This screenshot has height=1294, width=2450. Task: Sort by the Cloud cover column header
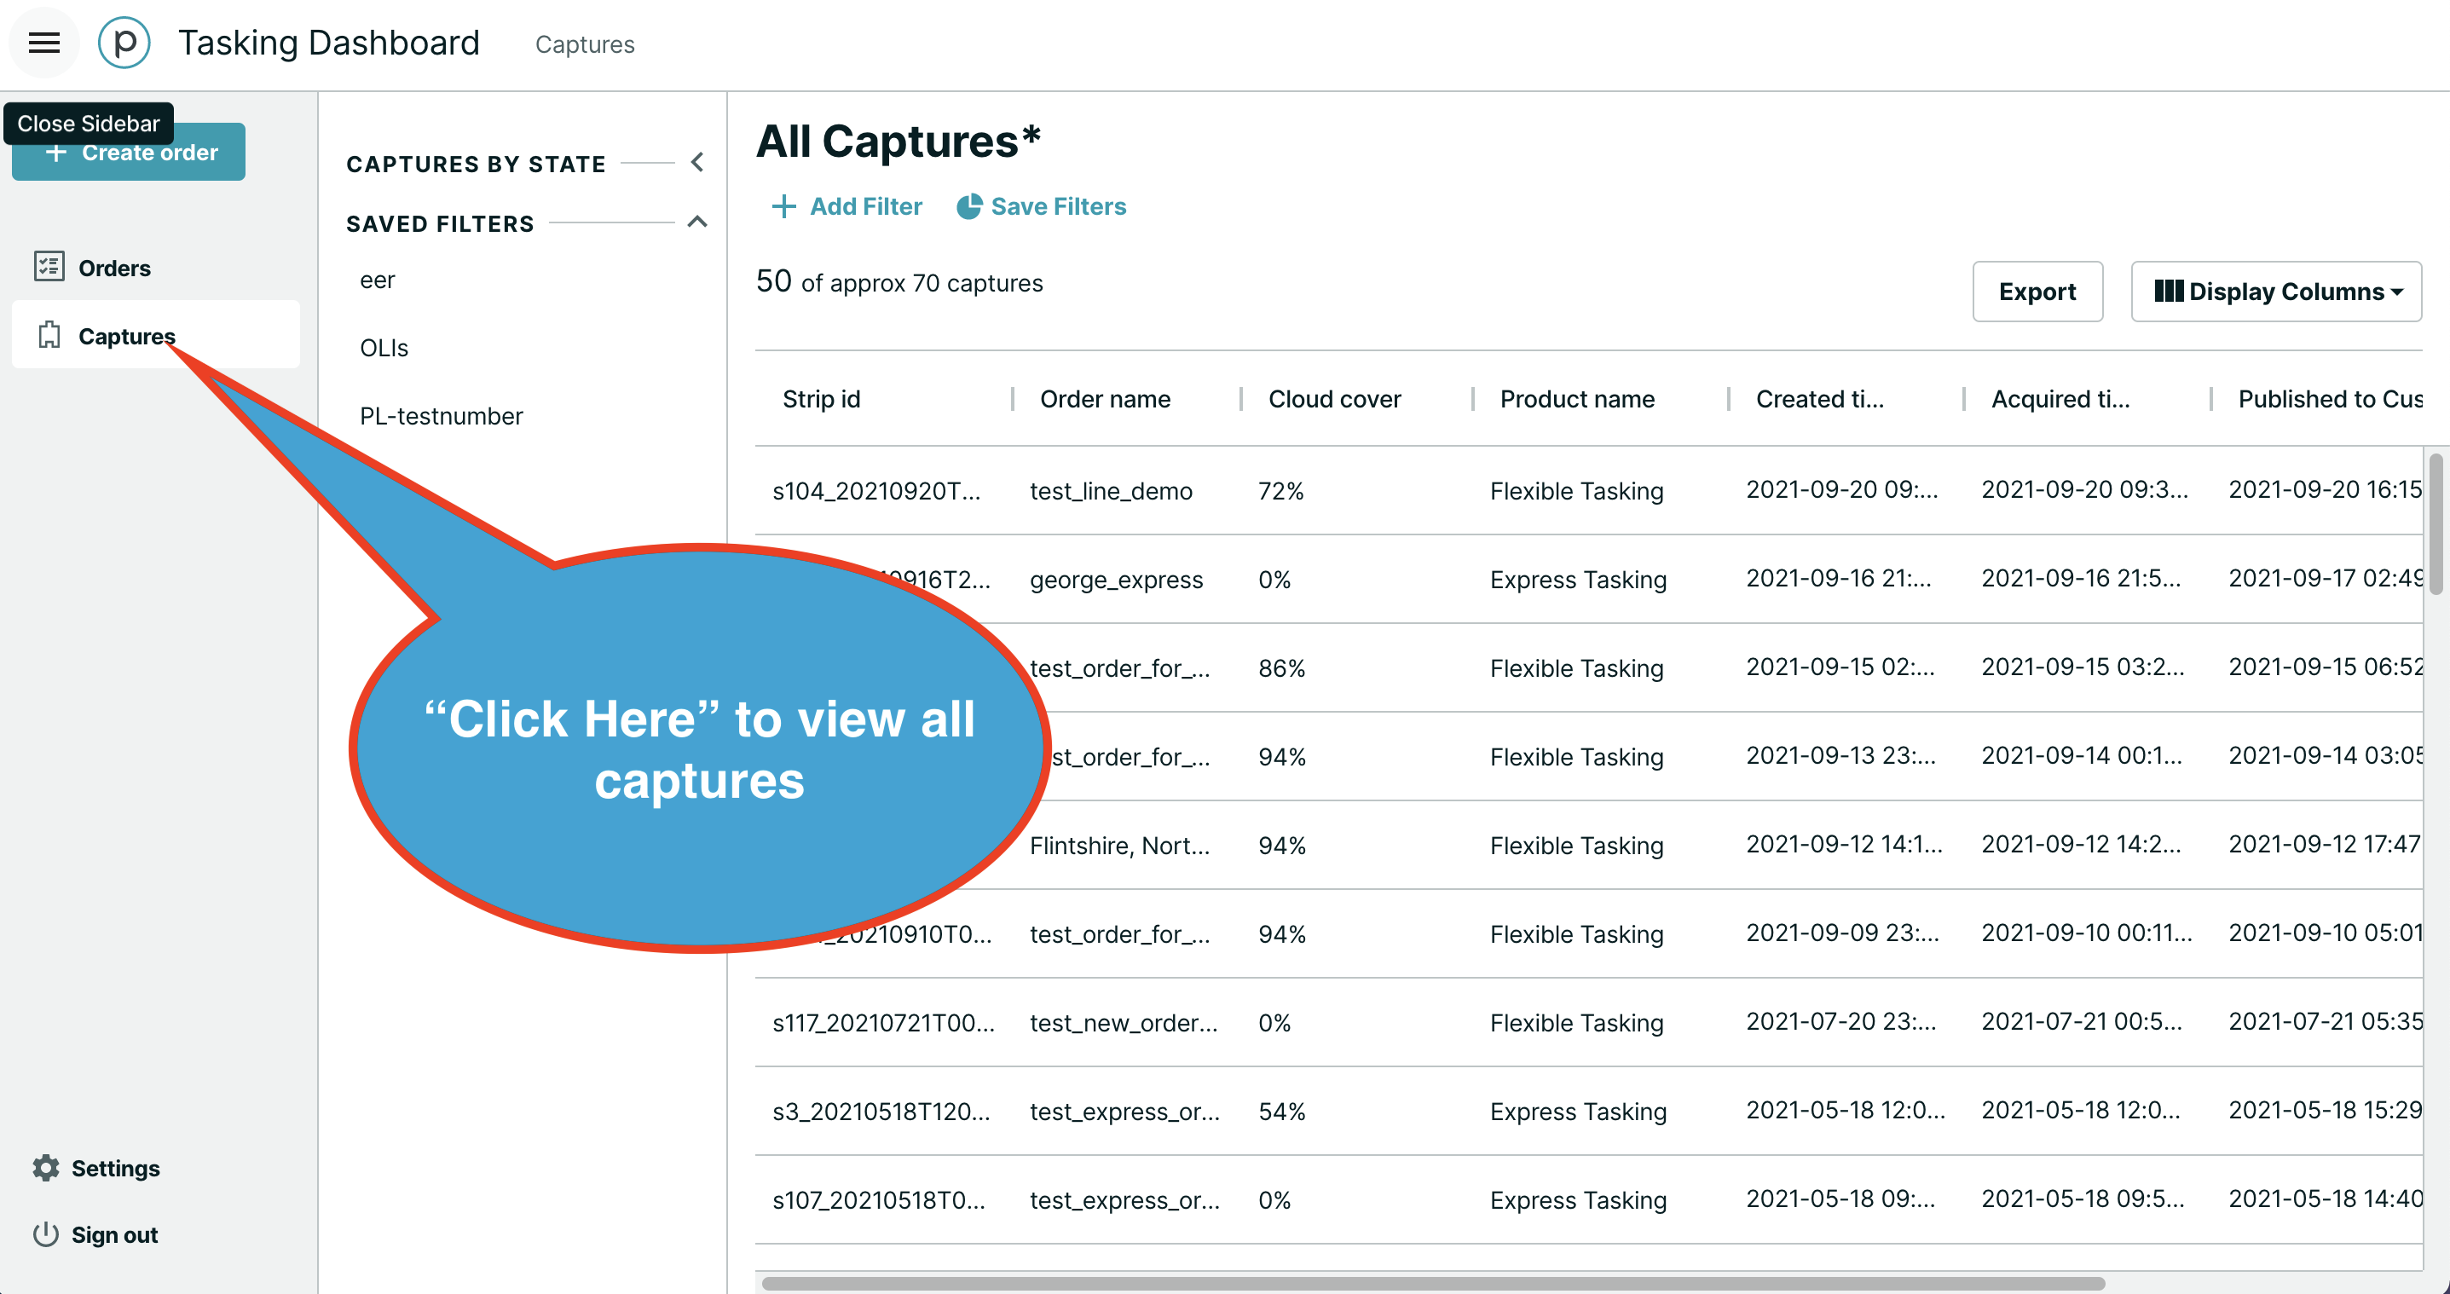tap(1333, 398)
